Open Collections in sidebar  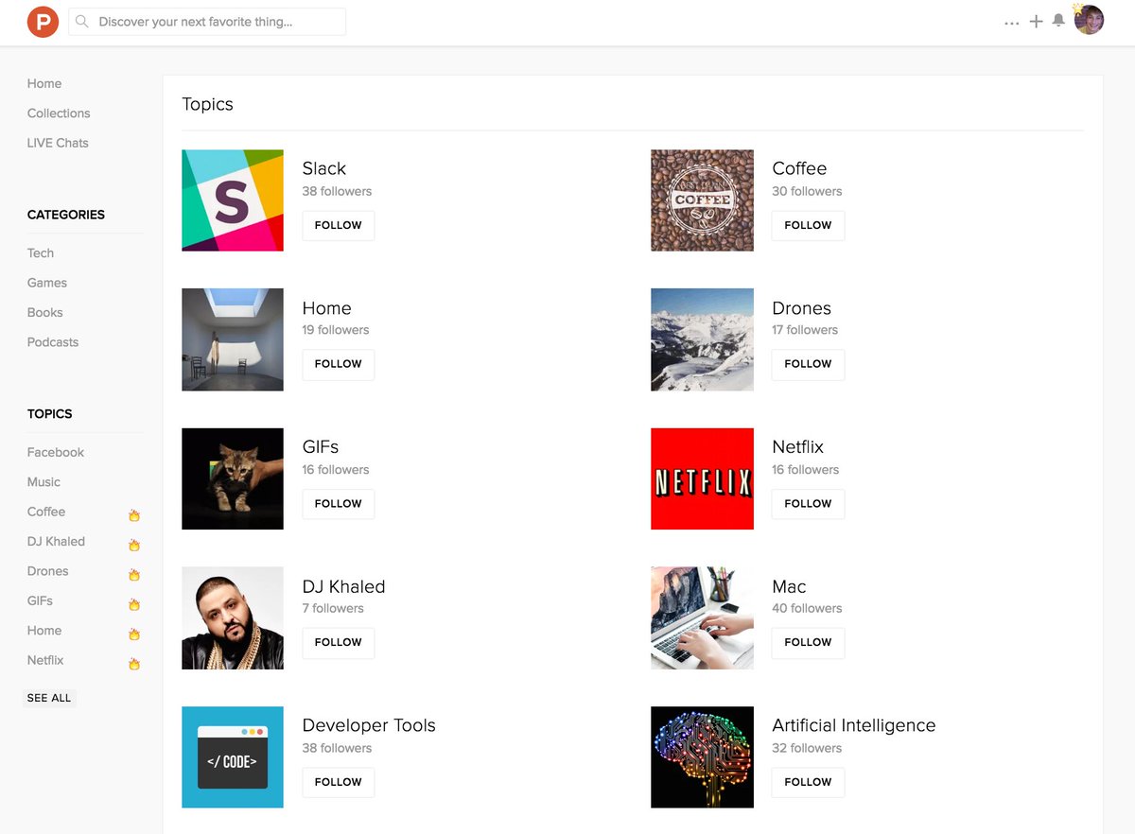tap(59, 113)
